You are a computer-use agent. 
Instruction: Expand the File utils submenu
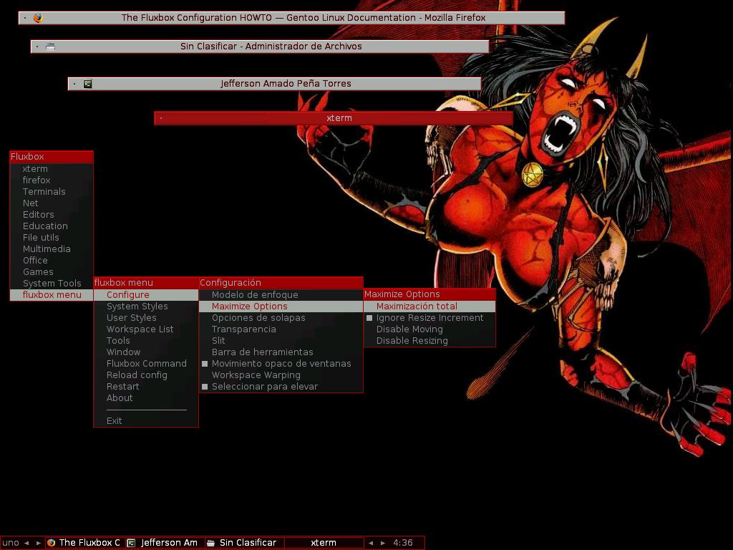pos(52,238)
